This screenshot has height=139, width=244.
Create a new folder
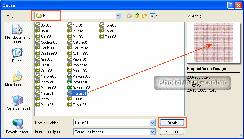[145, 16]
